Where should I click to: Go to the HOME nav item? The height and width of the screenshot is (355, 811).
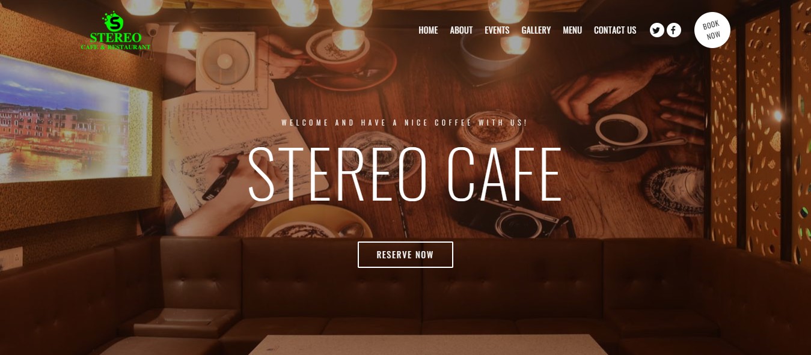tap(428, 30)
